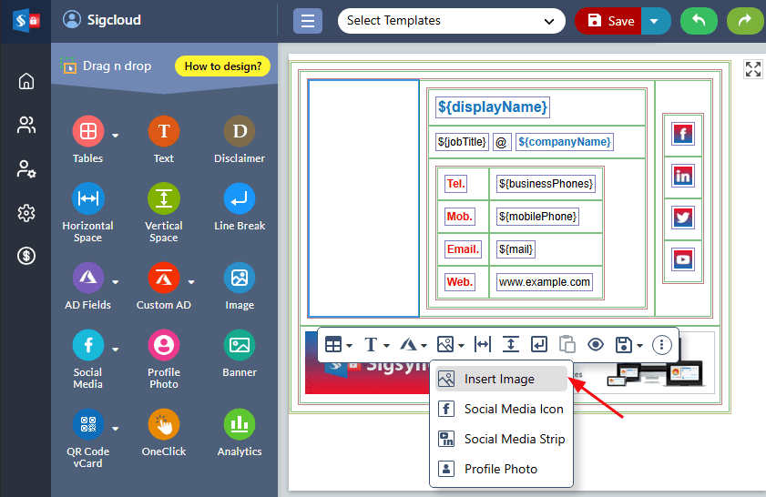Click the How to design? button
766x497 pixels.
(x=222, y=66)
